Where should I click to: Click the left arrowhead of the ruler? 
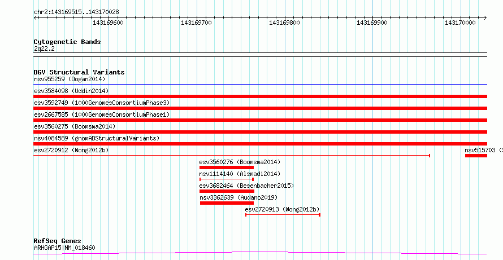[36, 18]
